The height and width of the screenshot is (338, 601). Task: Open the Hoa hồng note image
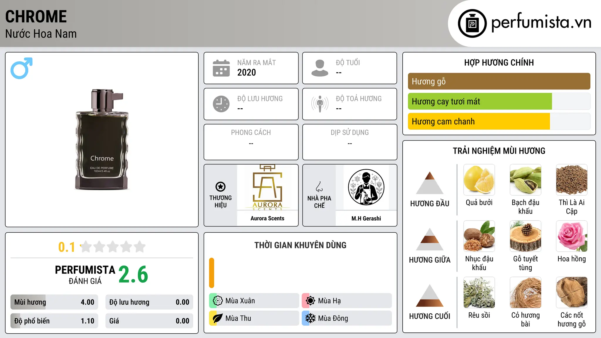click(572, 236)
